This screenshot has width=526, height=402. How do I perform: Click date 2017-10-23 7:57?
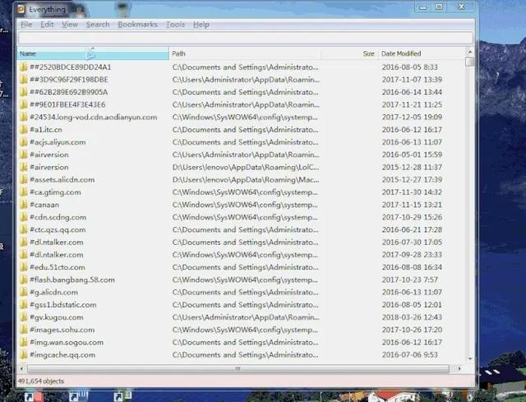tap(409, 280)
